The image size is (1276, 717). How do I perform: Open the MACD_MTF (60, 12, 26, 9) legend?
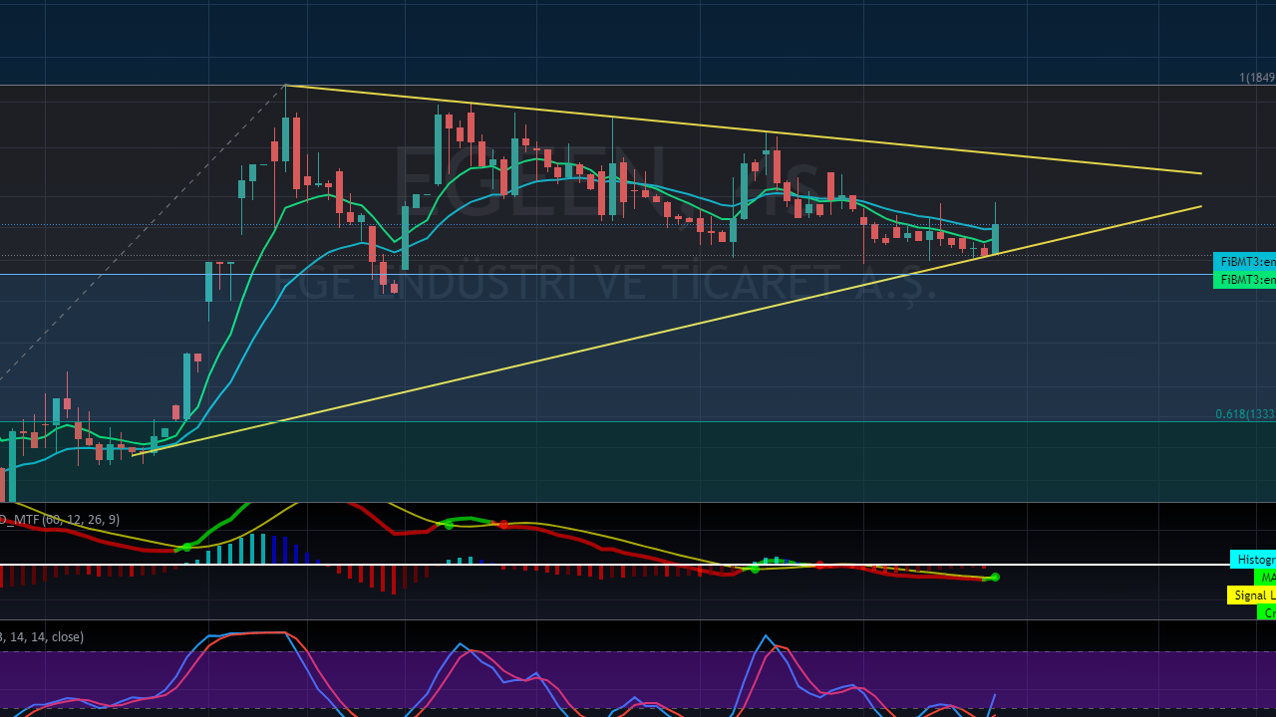[60, 519]
